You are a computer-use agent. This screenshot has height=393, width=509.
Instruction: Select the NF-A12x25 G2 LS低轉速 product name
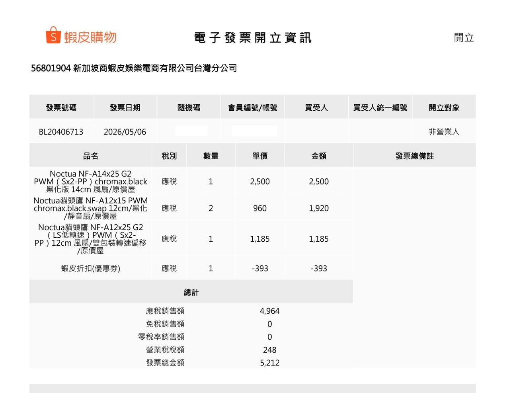[x=91, y=239]
